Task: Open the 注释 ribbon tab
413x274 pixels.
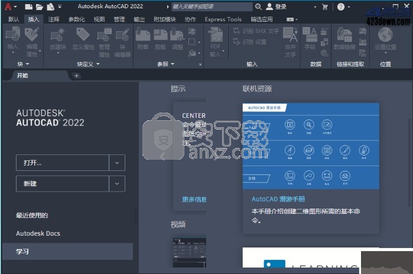Action: click(x=54, y=19)
